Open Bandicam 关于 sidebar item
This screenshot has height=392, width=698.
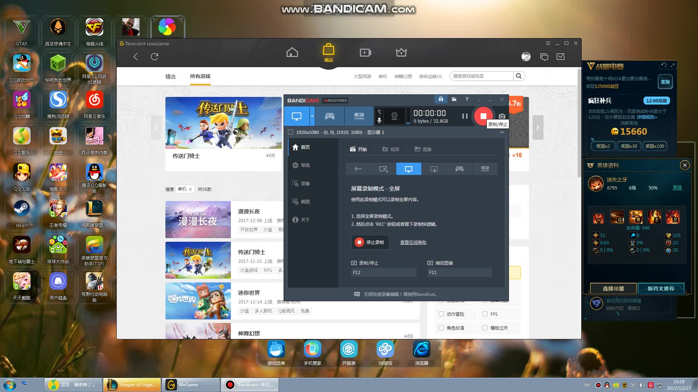coord(313,220)
